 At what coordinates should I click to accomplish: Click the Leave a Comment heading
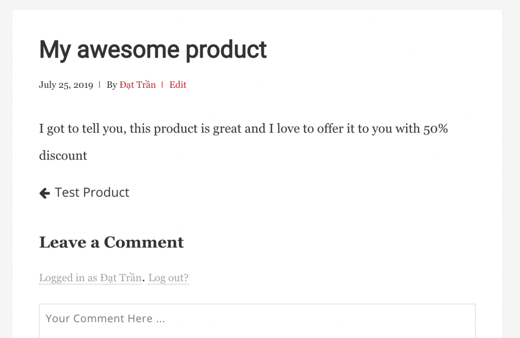[x=111, y=242]
